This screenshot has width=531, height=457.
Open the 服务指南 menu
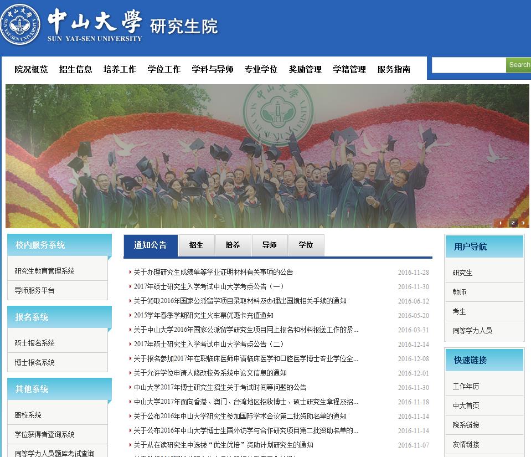coord(394,69)
